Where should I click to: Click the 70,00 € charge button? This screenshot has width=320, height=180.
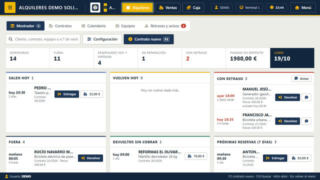click(x=196, y=156)
